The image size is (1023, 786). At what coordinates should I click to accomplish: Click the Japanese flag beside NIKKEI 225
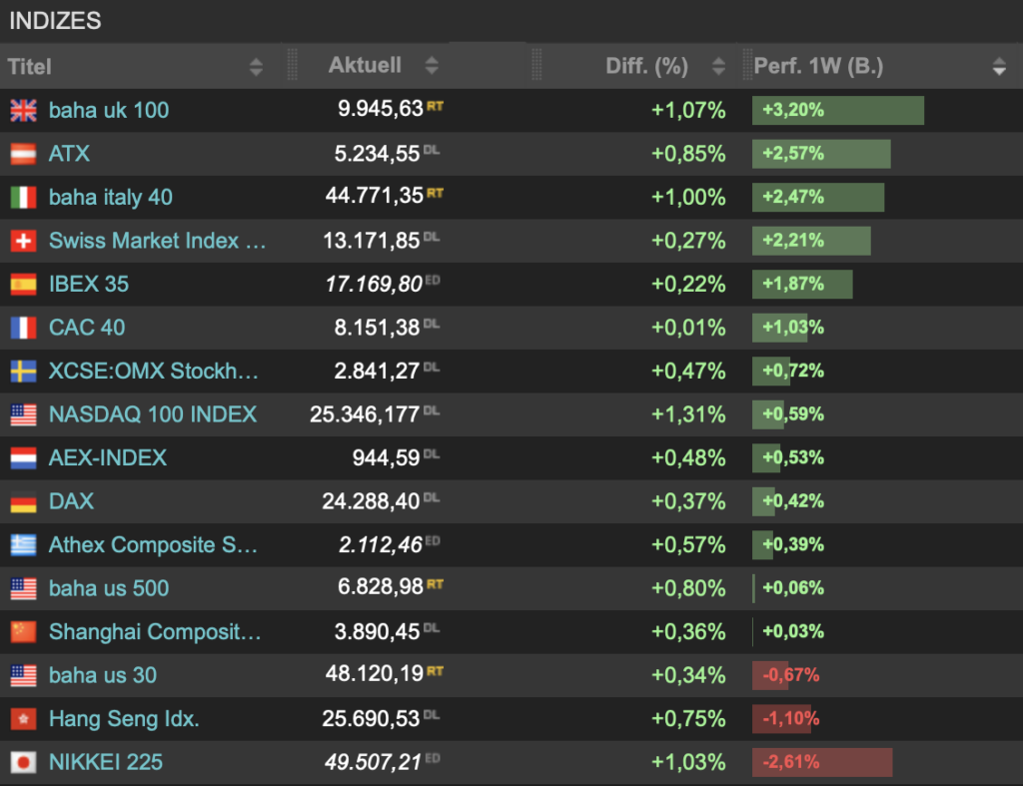click(x=24, y=762)
